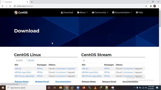This screenshot has height=90, width=161.
Task: Open the notification center icon
Action: pyautogui.click(x=157, y=88)
